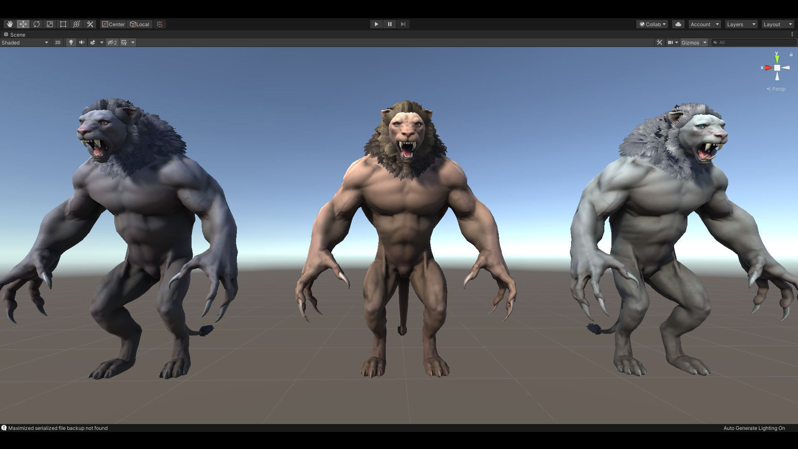Viewport: 798px width, 449px height.
Task: Select the Move tool
Action: 23,24
